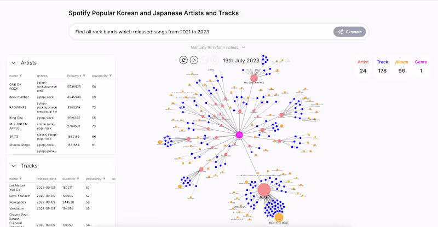Open Artists popularity column filter arrow

pos(111,75)
